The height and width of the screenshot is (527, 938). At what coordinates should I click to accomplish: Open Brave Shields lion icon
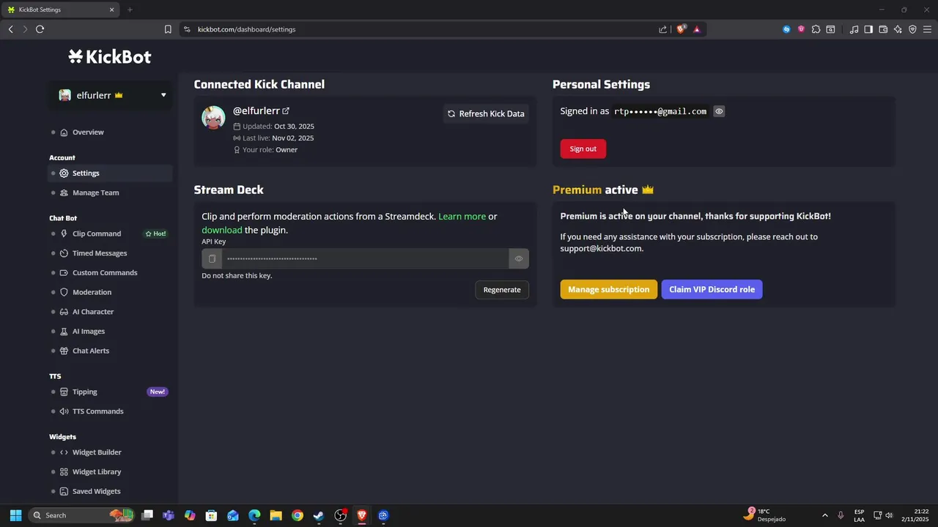point(681,29)
